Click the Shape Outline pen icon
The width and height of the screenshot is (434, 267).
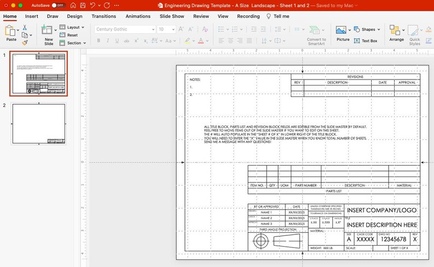click(429, 41)
